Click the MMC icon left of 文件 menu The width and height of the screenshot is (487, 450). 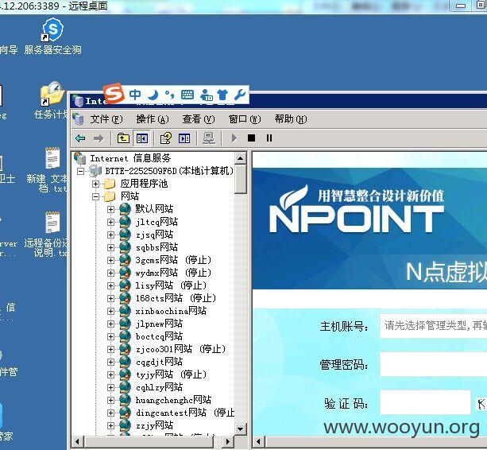[x=79, y=119]
